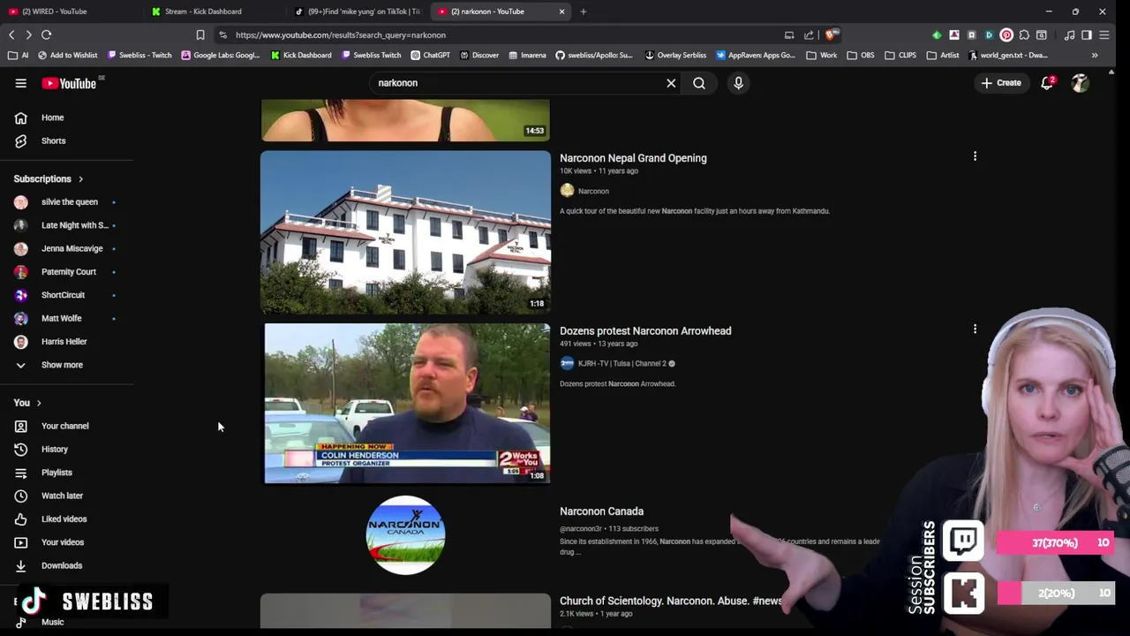
Task: Open Kick Dashboard bookmark
Action: click(x=300, y=55)
